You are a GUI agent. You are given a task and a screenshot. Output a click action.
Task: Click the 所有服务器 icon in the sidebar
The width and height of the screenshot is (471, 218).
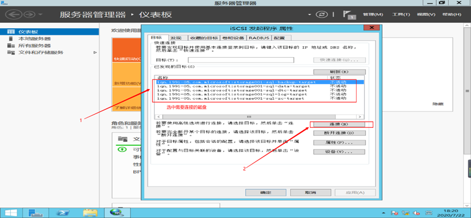point(11,46)
